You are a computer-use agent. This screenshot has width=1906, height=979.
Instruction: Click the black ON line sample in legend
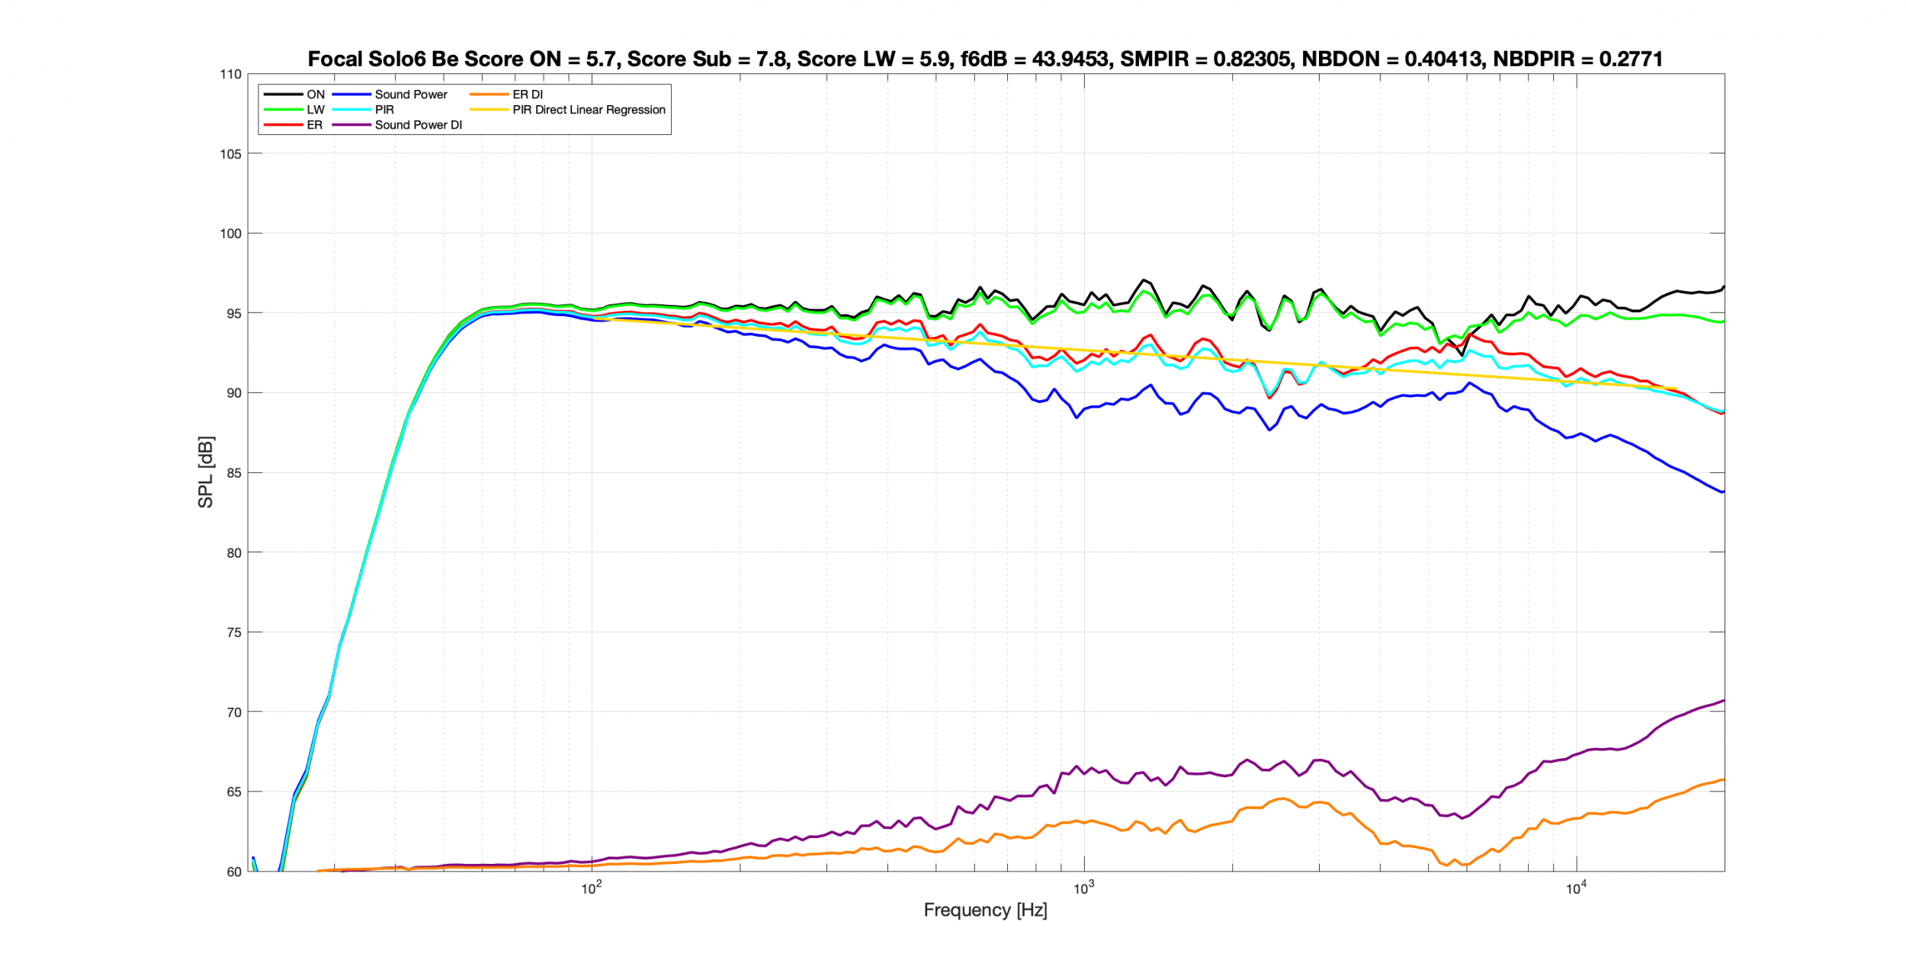tap(283, 94)
